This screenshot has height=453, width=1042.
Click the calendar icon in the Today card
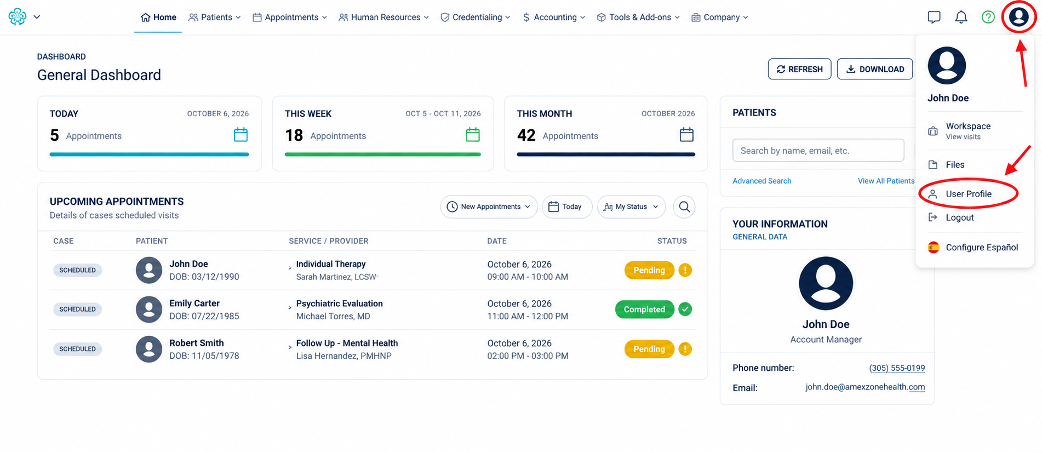(x=241, y=135)
